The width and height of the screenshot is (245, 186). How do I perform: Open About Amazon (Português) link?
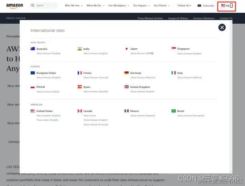pyautogui.click(x=191, y=115)
